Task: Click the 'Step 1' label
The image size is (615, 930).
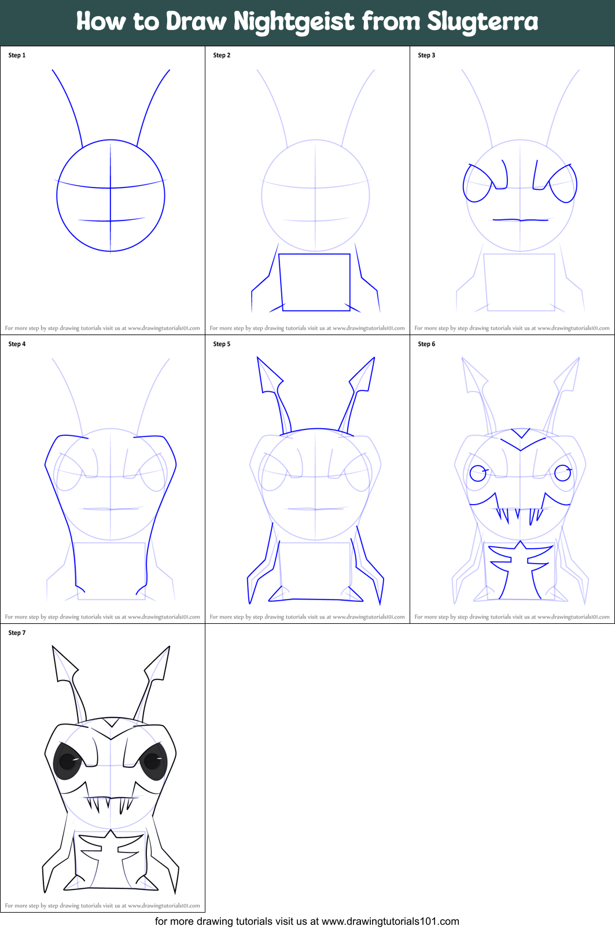Action: click(17, 56)
